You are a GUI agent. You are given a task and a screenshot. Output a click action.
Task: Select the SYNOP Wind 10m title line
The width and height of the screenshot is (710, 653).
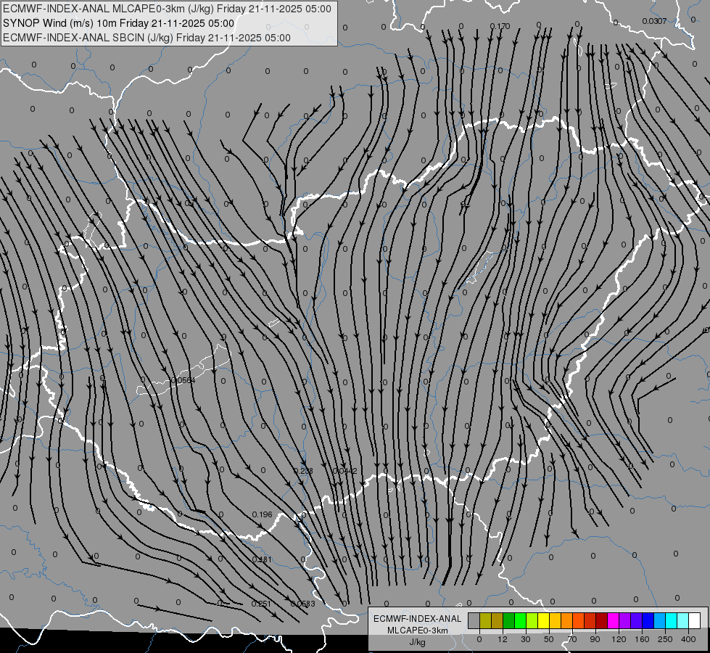click(119, 23)
